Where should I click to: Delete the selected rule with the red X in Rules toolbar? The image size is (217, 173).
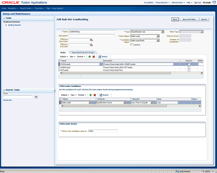point(94,57)
